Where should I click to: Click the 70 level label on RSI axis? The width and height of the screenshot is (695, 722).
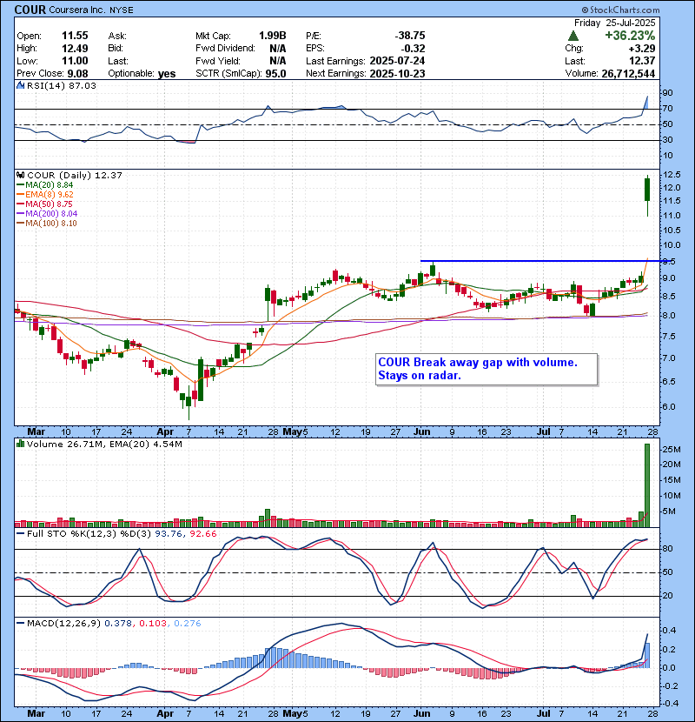667,109
